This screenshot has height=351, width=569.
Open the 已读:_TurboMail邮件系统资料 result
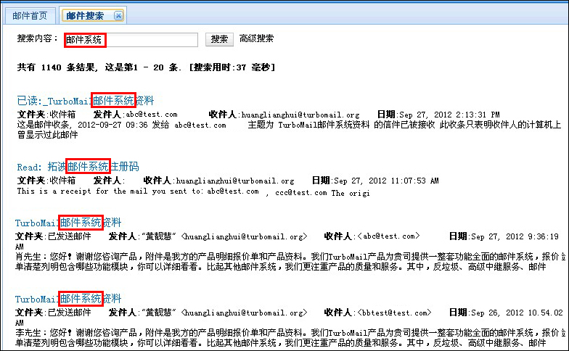point(86,101)
